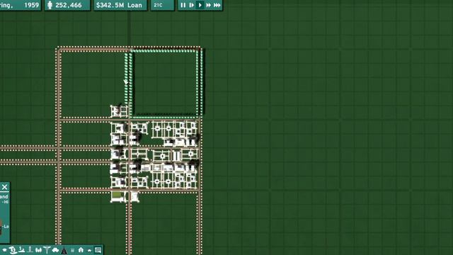Set the double-arrow fast forward speed

(x=208, y=5)
